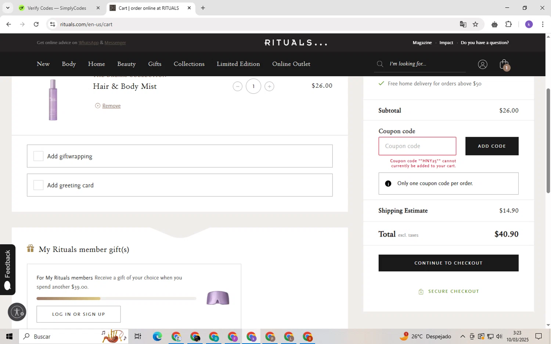Screen dimensions: 551x344
Task: Click the extension icon next to bookmark star
Action: pos(494,24)
